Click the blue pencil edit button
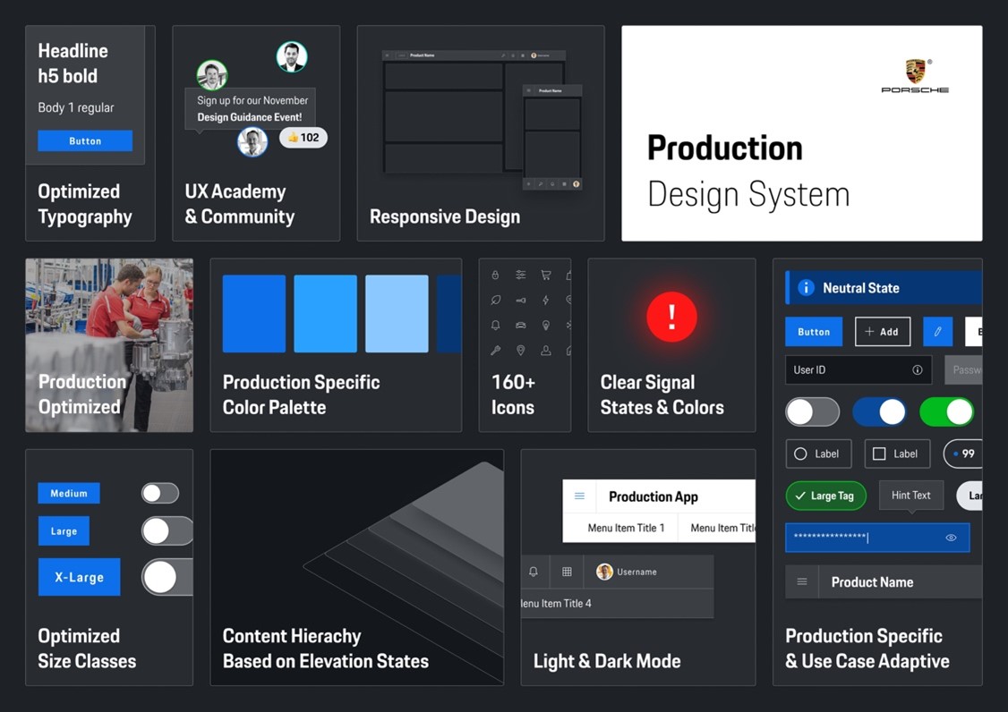1008x712 pixels. point(938,332)
